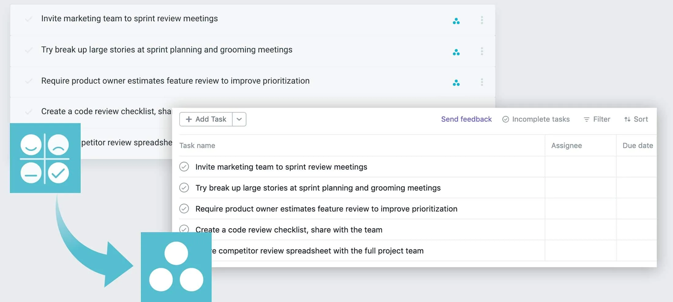Select back list item Invite marketing team to sprint review
This screenshot has width=673, height=302.
129,19
